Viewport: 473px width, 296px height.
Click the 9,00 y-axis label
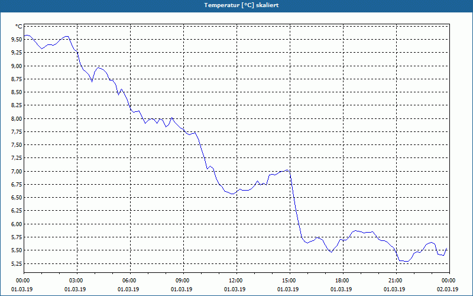click(17, 66)
